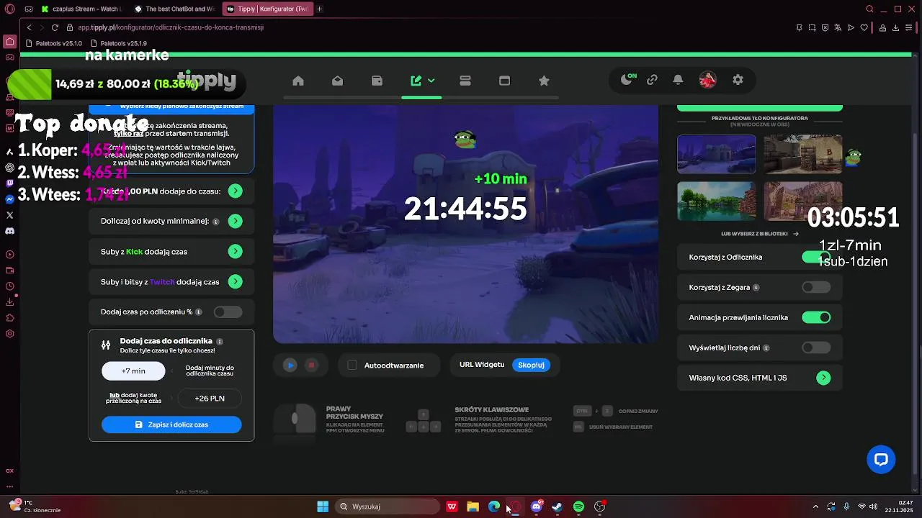This screenshot has height=518, width=922.
Task: Open Steam from the taskbar
Action: pyautogui.click(x=557, y=506)
